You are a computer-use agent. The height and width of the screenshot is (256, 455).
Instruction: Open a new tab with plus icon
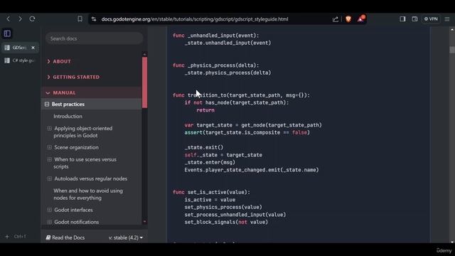(x=7, y=237)
